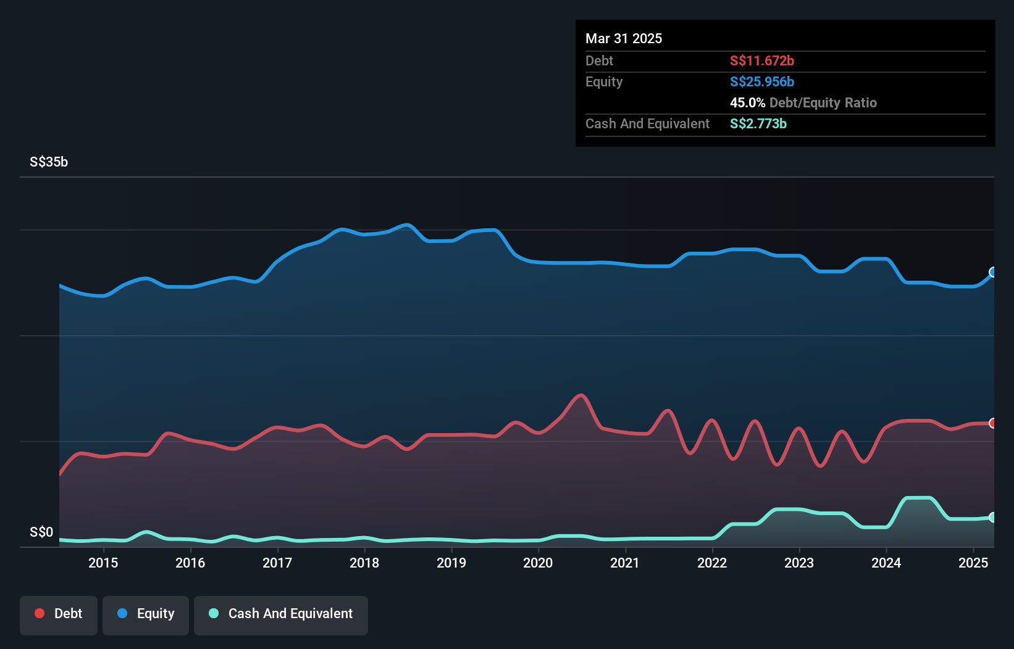Viewport: 1014px width, 649px height.
Task: Click the S$25.956b equity value in tooltip
Action: (x=761, y=81)
